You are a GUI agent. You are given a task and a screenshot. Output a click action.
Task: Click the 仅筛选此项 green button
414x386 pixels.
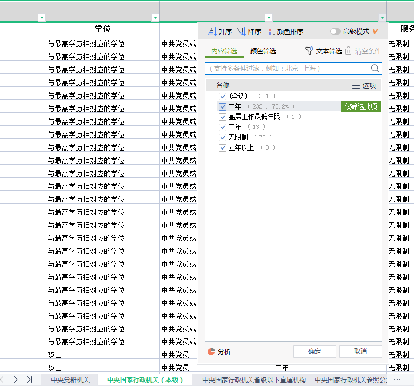click(x=360, y=107)
